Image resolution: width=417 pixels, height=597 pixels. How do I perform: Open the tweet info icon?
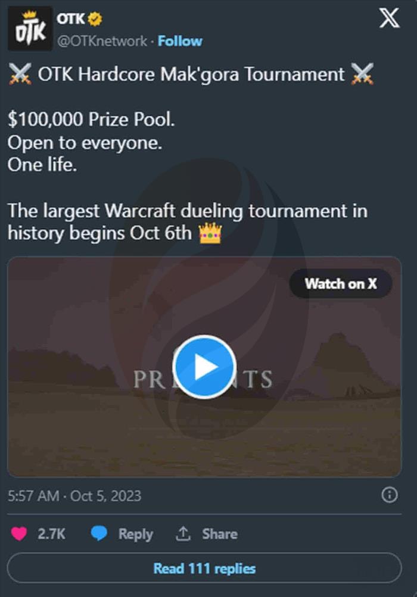[x=389, y=495]
